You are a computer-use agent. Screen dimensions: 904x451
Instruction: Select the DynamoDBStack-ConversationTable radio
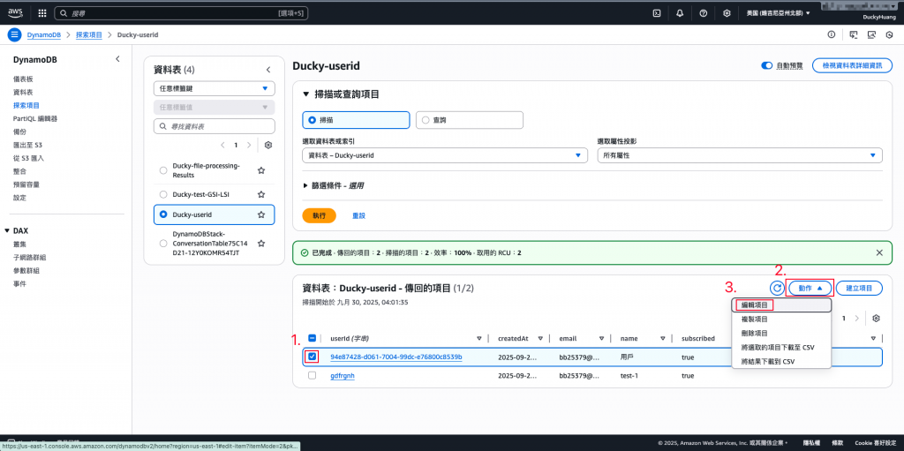pos(162,244)
